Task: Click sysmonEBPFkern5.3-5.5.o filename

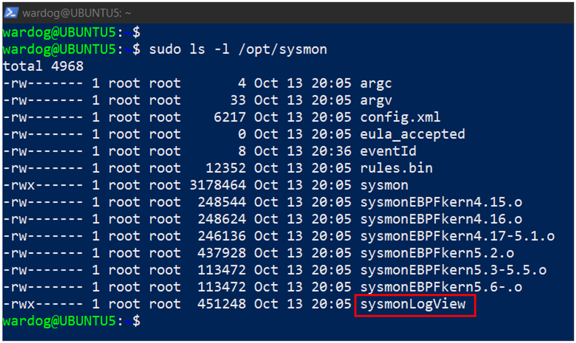Action: (x=453, y=270)
